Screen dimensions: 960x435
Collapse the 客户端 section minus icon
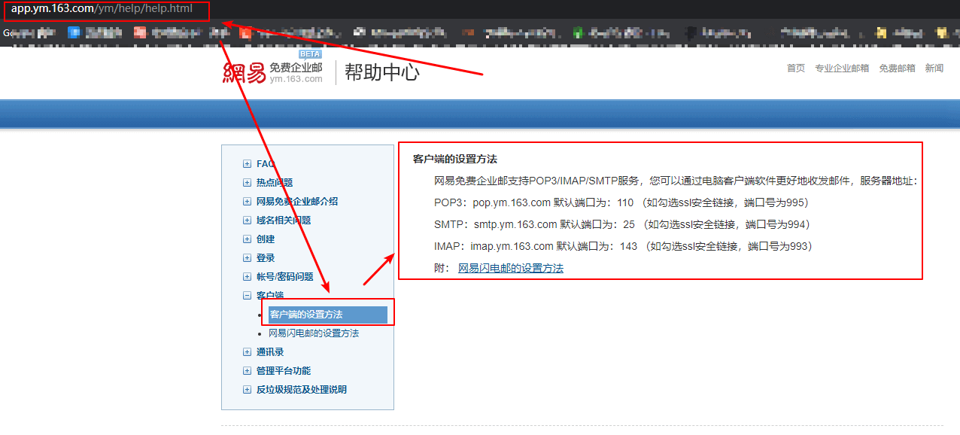[247, 296]
